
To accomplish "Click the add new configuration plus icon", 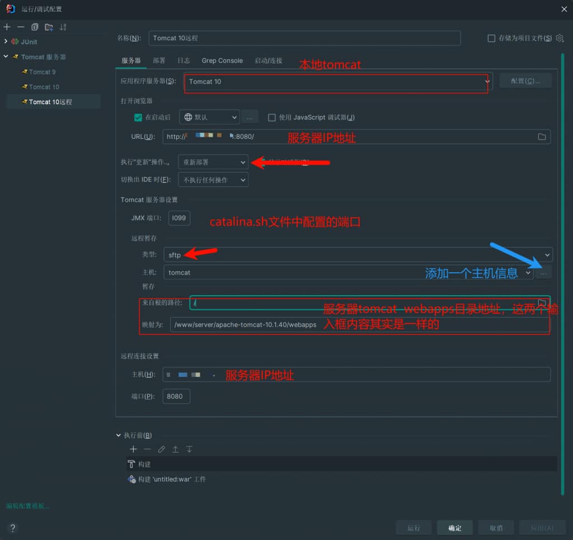I will pyautogui.click(x=7, y=27).
